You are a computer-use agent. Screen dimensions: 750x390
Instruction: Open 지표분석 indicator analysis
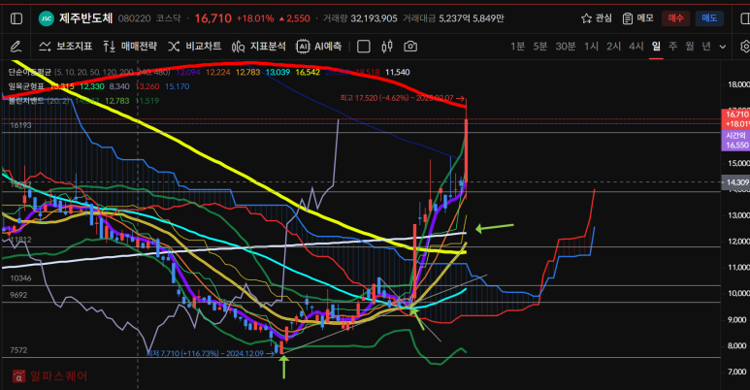pyautogui.click(x=259, y=47)
